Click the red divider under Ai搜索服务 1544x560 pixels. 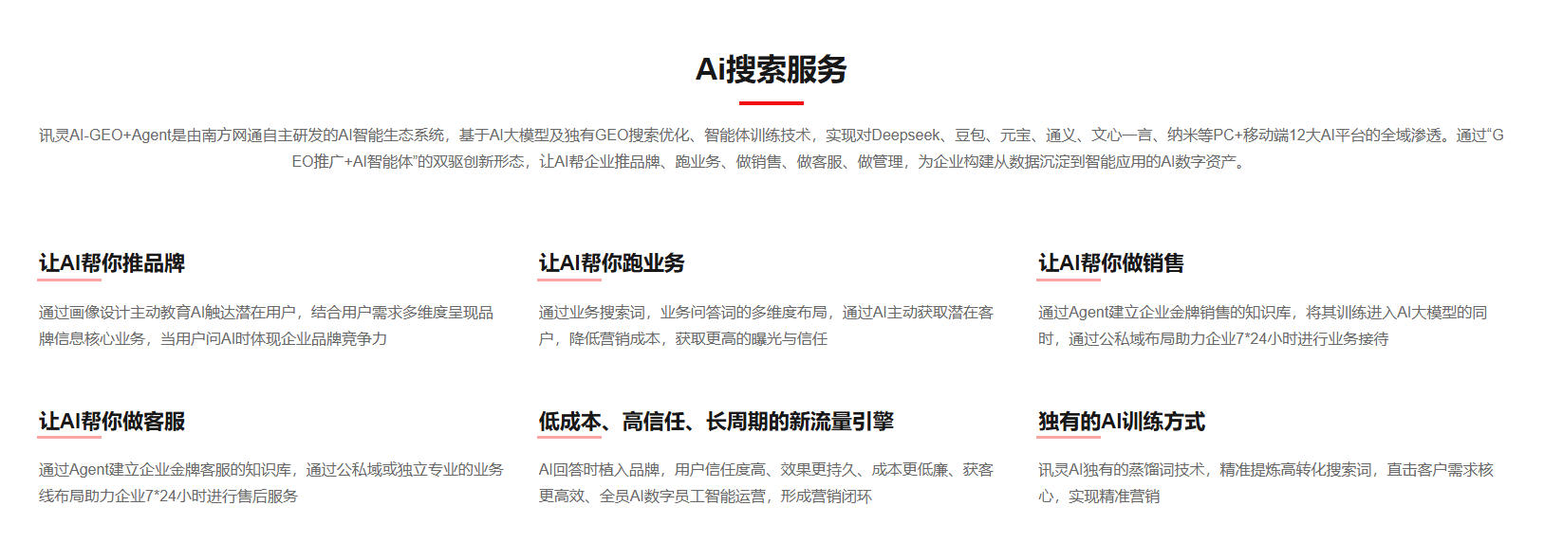tap(771, 102)
